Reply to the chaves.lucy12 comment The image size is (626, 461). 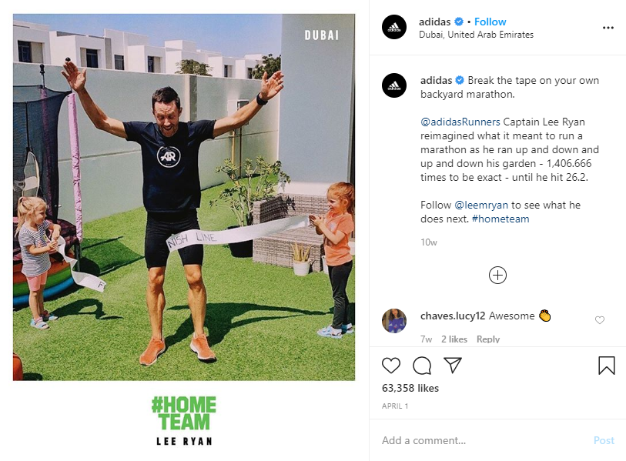click(488, 339)
